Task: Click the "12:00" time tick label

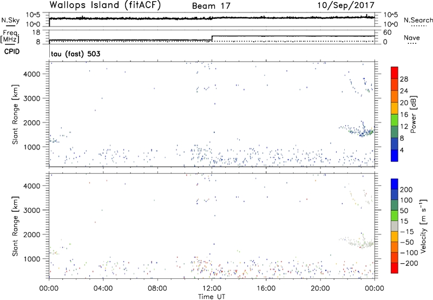Action: [212, 289]
